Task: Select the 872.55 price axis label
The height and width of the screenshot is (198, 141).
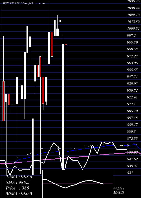Action: coord(133,139)
